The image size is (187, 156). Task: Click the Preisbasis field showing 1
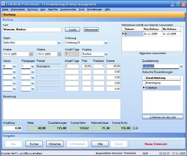point(99,66)
